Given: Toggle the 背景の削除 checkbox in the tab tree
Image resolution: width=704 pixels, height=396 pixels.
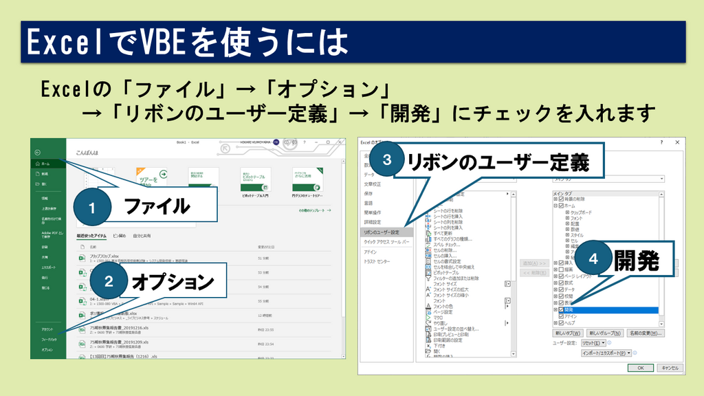Looking at the screenshot, I should point(561,199).
